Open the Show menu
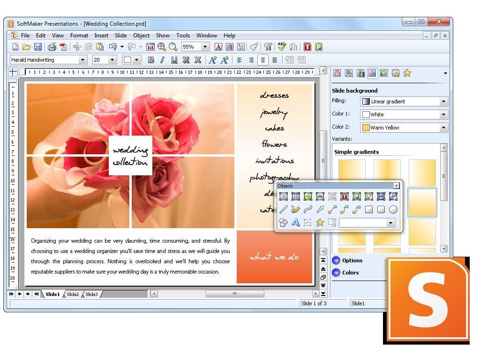The width and height of the screenshot is (480, 346). [x=163, y=36]
